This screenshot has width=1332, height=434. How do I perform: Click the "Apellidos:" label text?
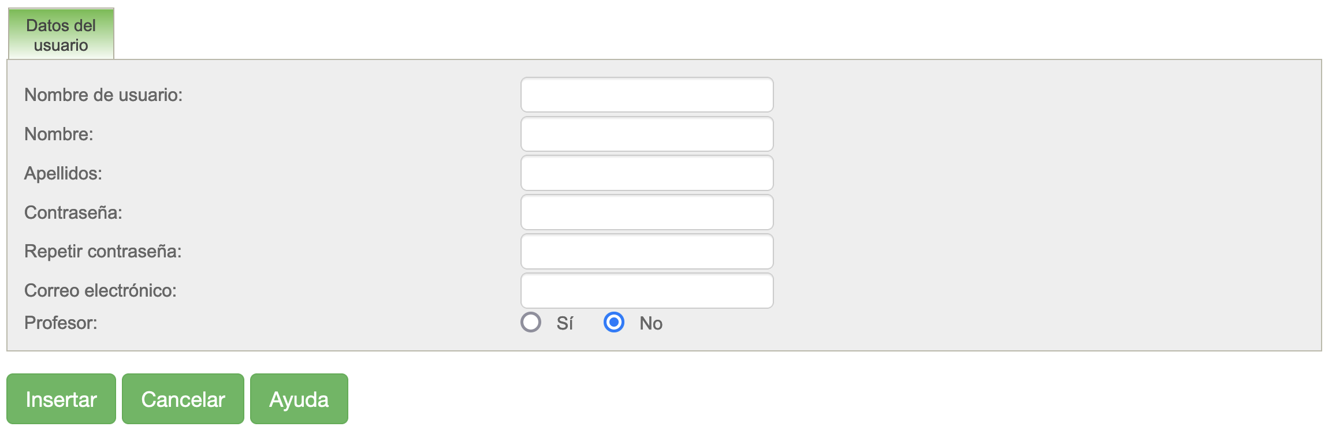click(63, 173)
